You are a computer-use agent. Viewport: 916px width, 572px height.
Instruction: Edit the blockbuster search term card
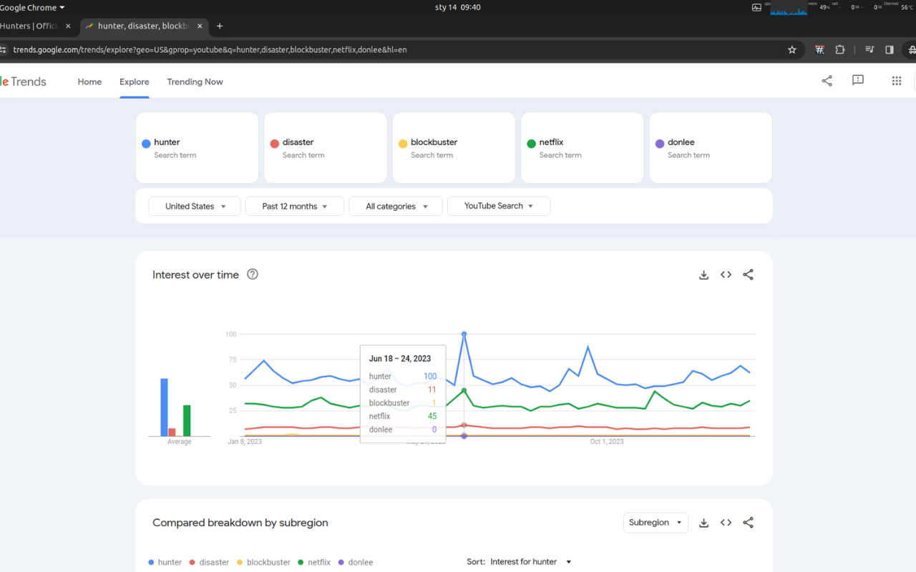click(454, 147)
